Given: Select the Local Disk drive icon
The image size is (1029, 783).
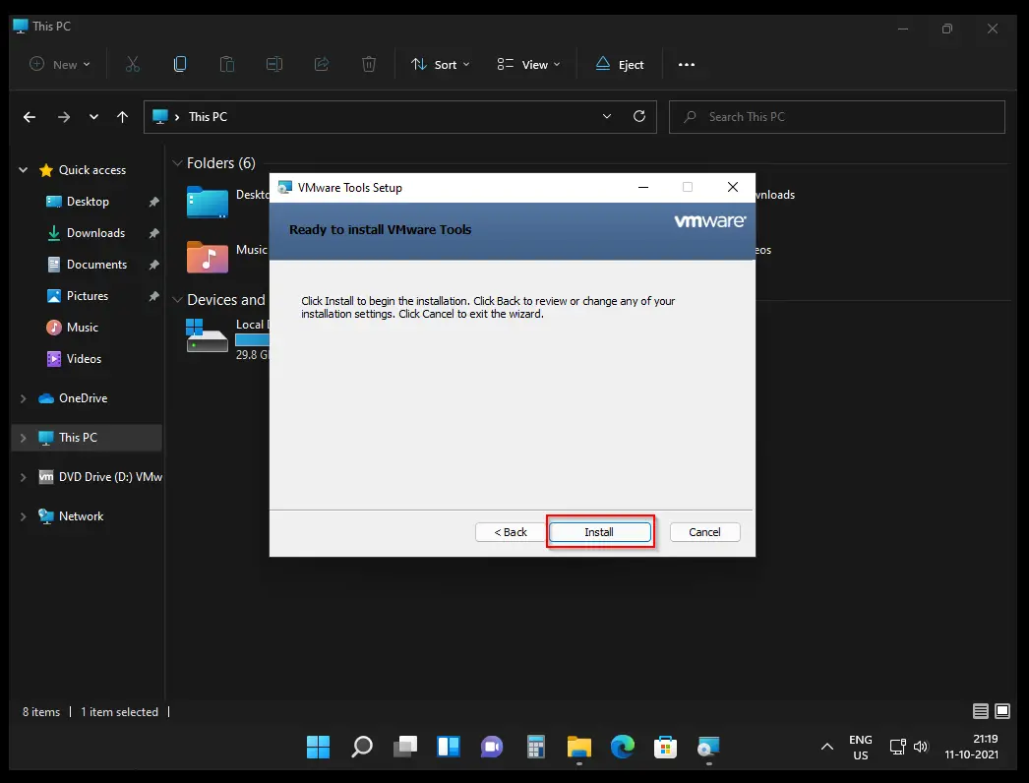Looking at the screenshot, I should 207,335.
